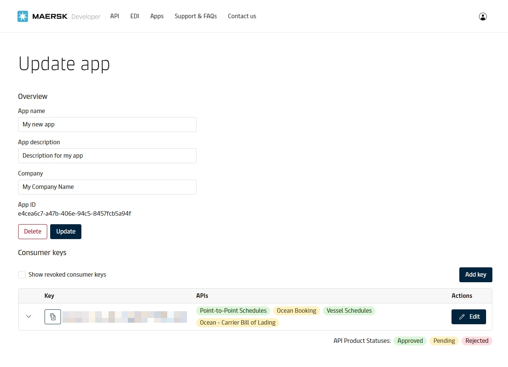The width and height of the screenshot is (508, 367).
Task: Open Support & FAQs page
Action: [x=195, y=16]
